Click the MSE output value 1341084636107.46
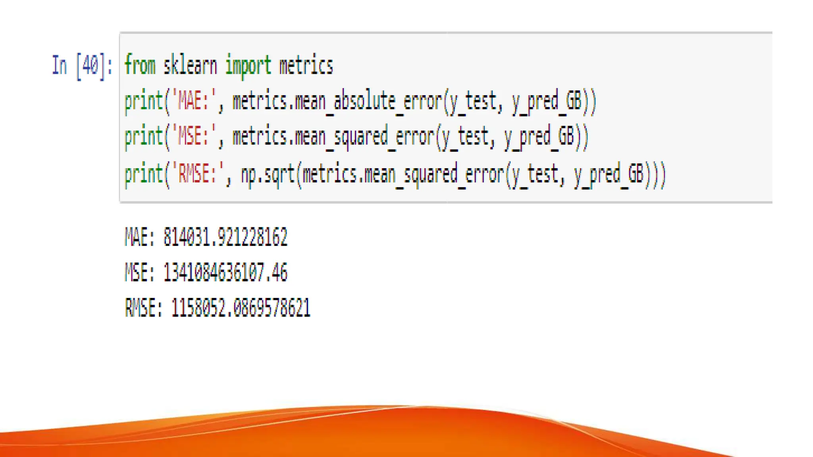The height and width of the screenshot is (457, 813). 225,273
